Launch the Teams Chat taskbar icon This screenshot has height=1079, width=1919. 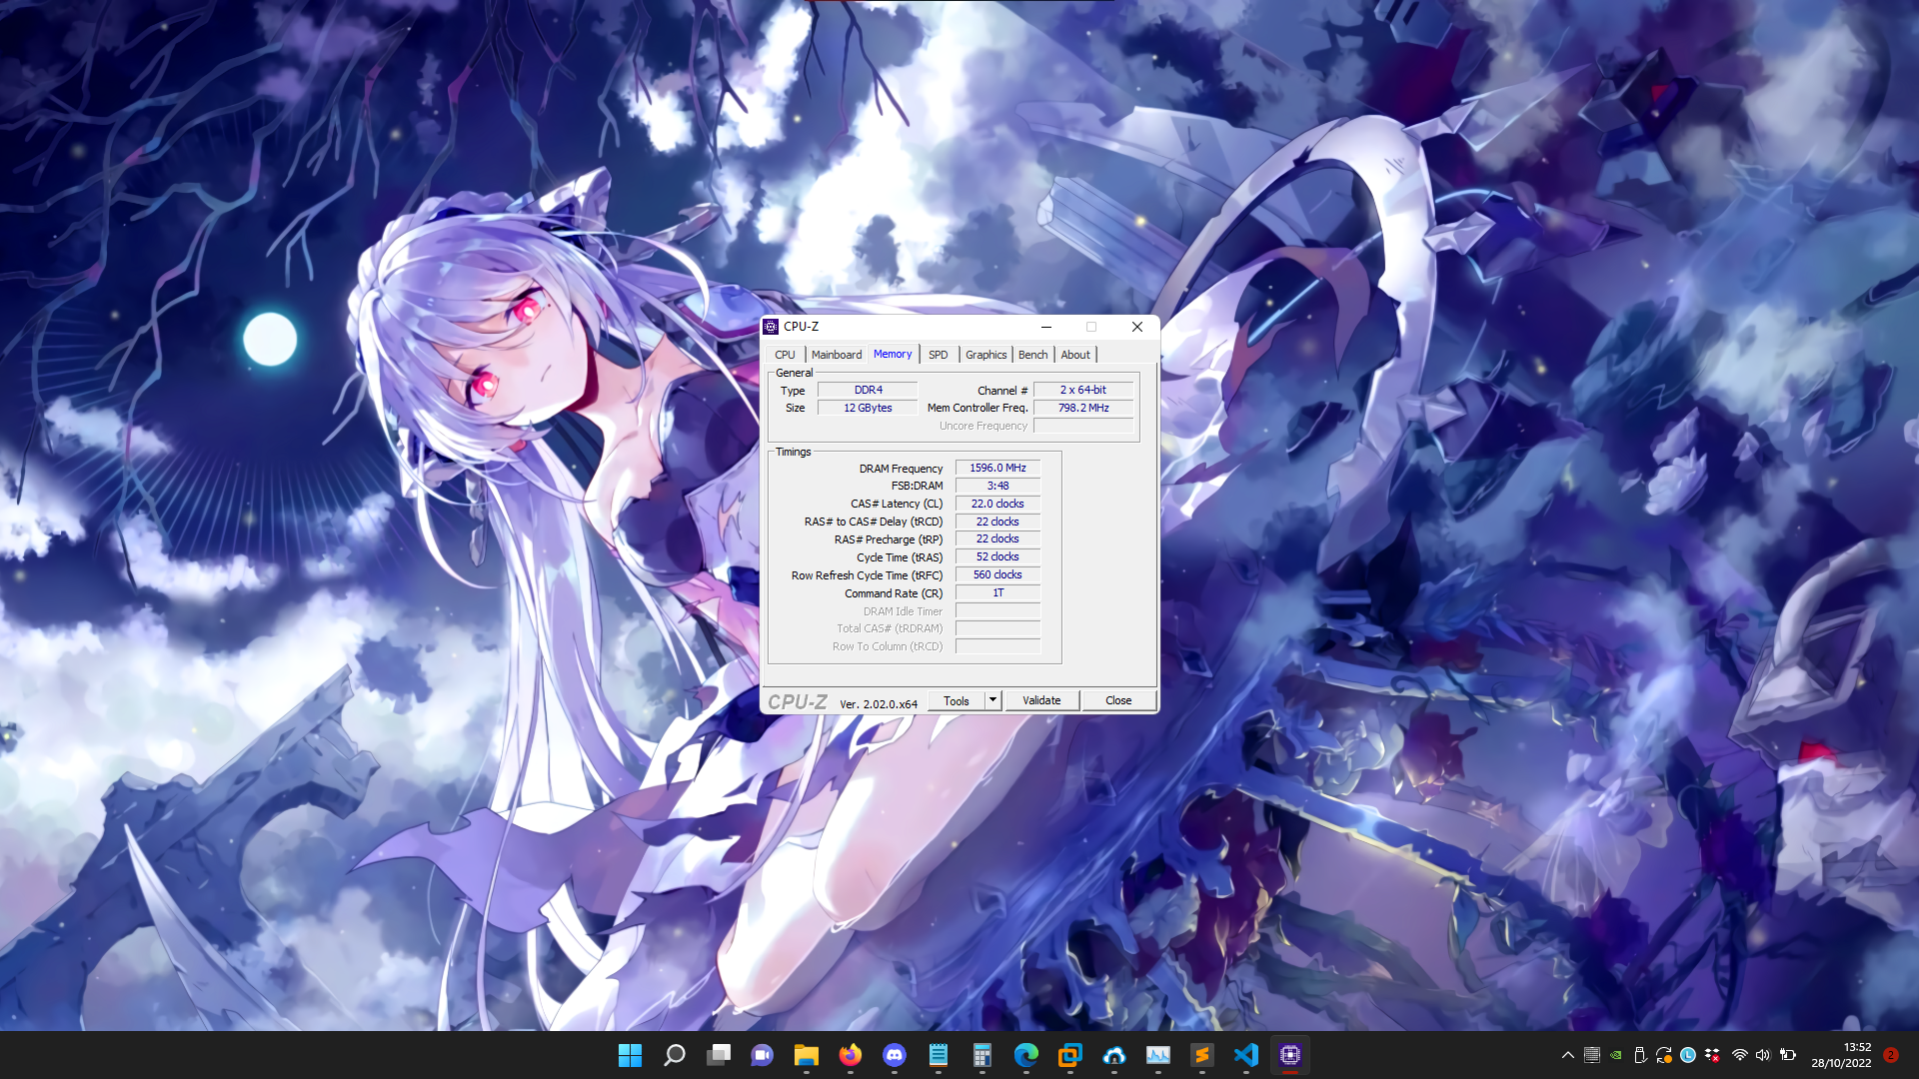point(763,1055)
